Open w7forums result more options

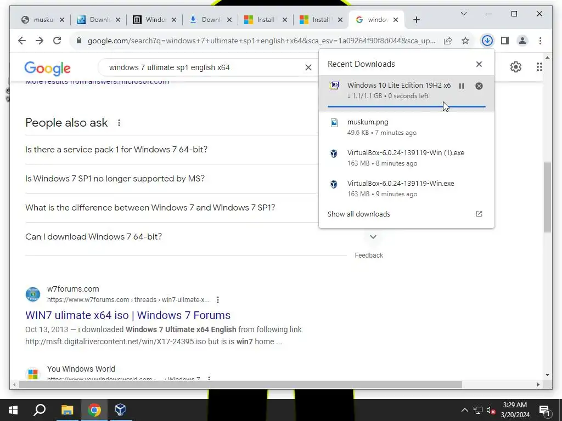pyautogui.click(x=218, y=300)
